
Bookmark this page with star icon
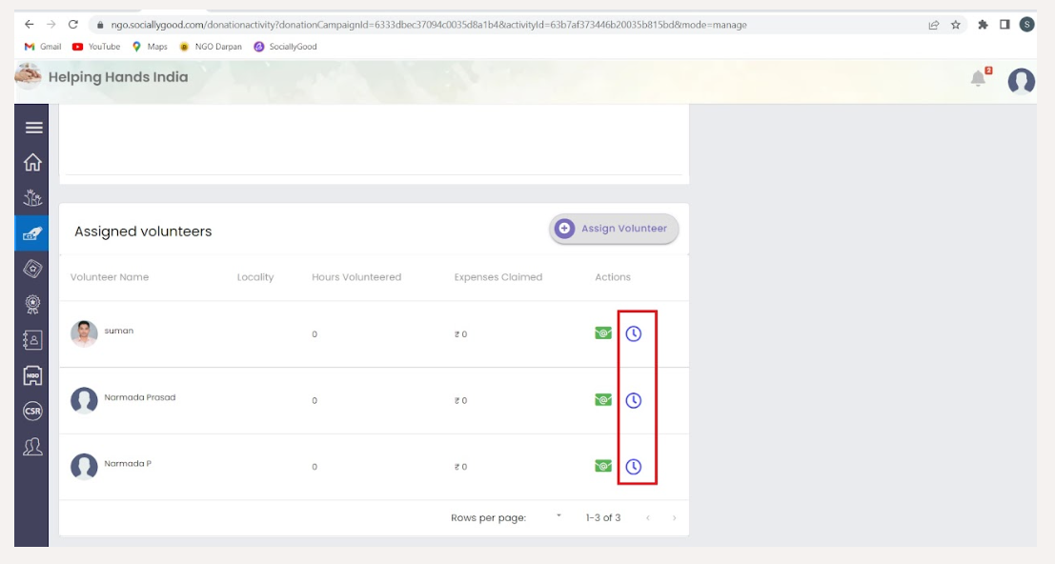[x=956, y=25]
